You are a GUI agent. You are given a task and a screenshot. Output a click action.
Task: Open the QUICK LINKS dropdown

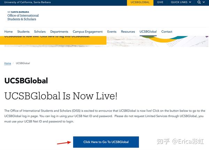[x=181, y=2]
